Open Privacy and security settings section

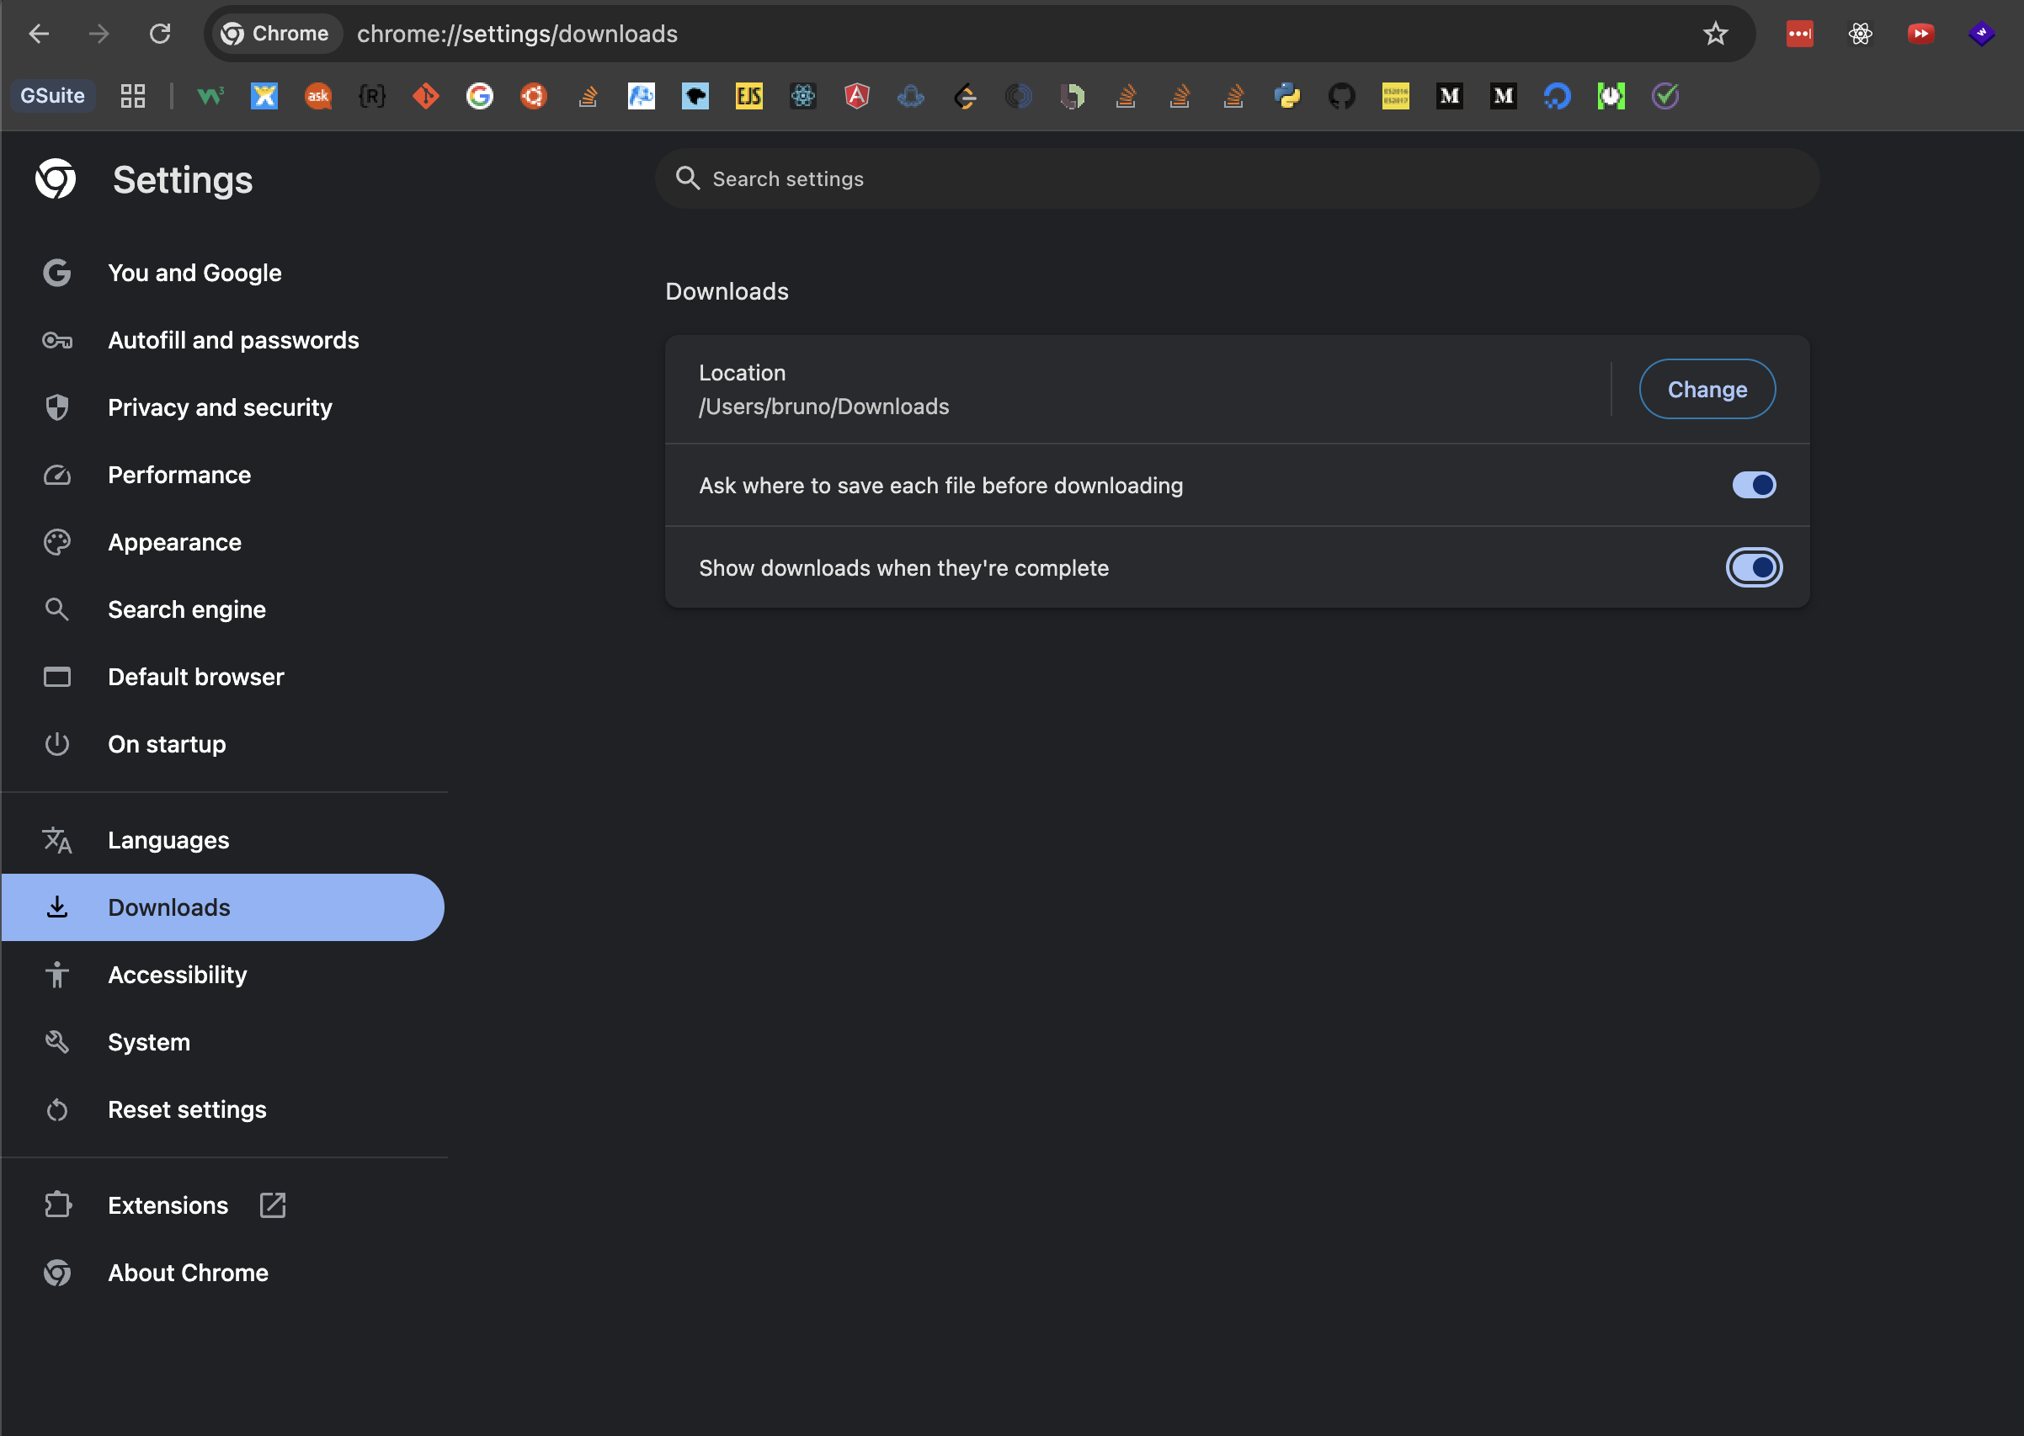tap(219, 407)
